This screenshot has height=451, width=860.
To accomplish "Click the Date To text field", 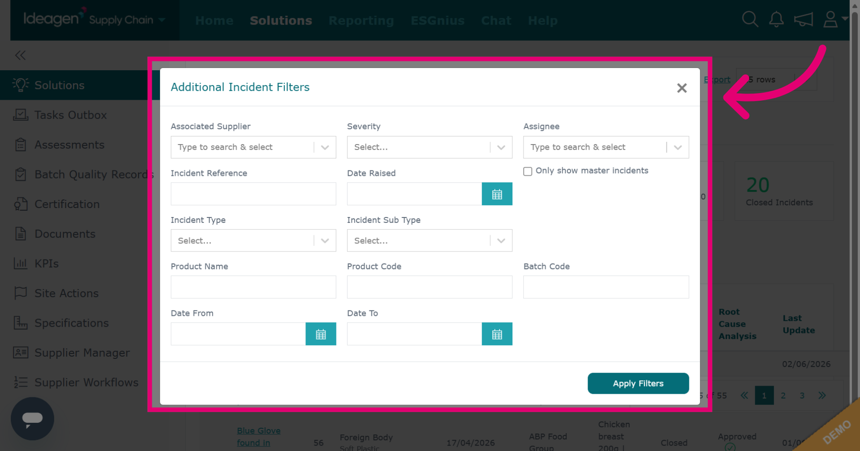I will [414, 334].
